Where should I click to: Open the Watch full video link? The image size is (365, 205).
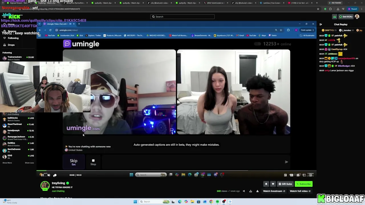(x=300, y=191)
